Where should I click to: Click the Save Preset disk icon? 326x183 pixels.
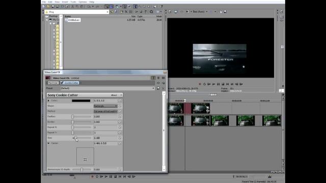pyautogui.click(x=158, y=88)
